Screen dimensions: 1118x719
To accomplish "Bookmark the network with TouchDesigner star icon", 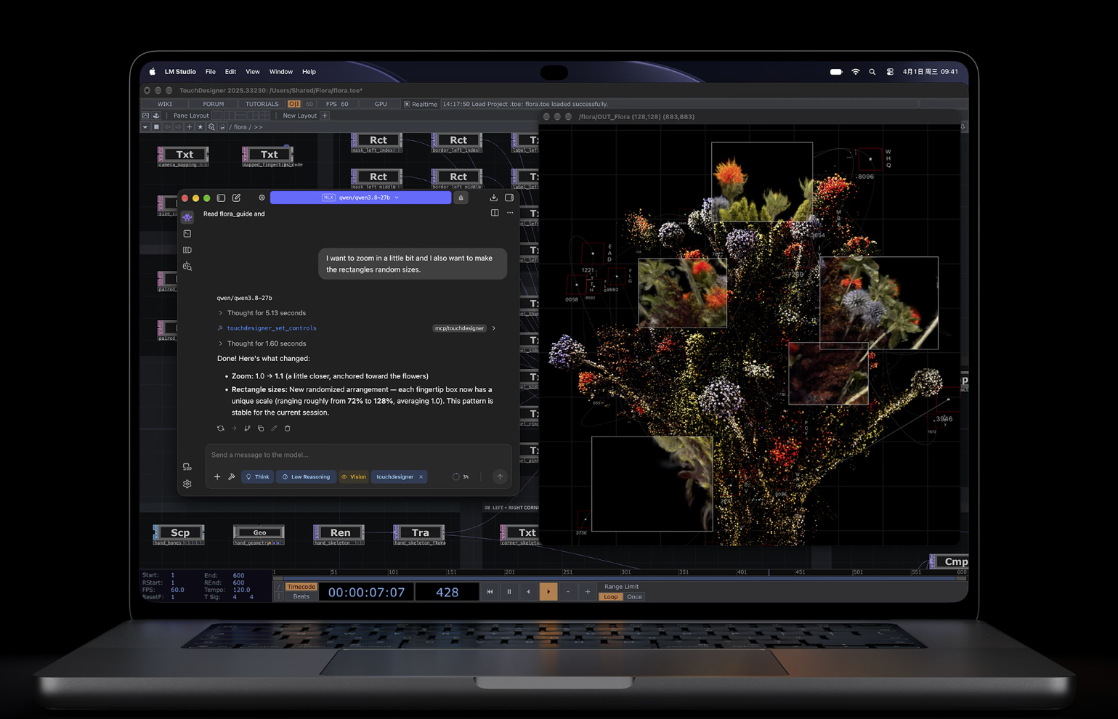I will click(200, 127).
